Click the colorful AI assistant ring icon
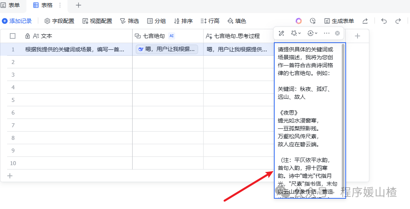The width and height of the screenshot is (410, 209). 299,21
